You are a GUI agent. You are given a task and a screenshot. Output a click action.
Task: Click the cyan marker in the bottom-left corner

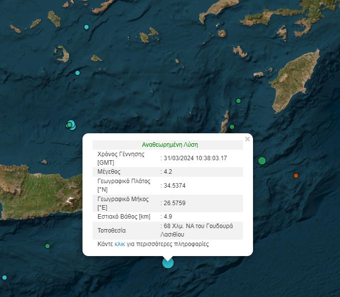point(4,278)
